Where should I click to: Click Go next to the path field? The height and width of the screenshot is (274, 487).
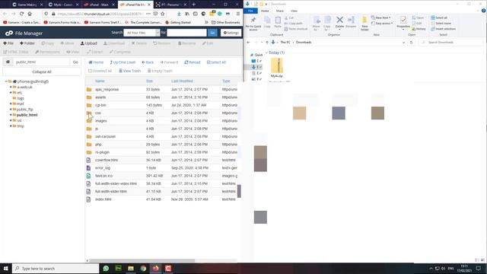(x=75, y=62)
